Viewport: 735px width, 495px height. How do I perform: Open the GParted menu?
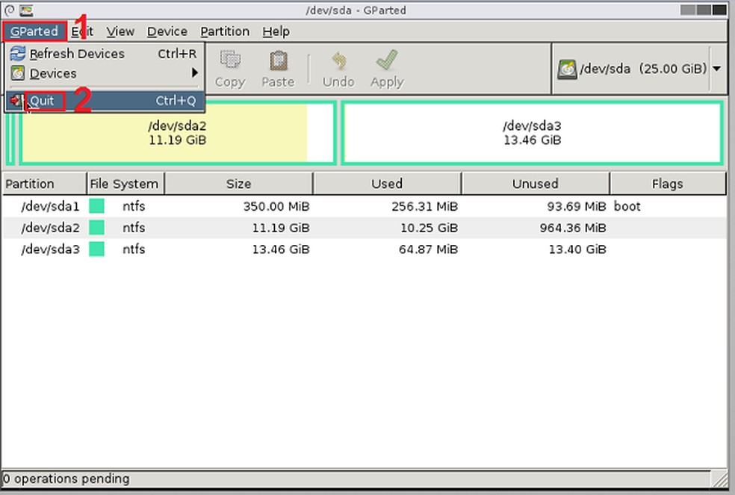click(34, 31)
